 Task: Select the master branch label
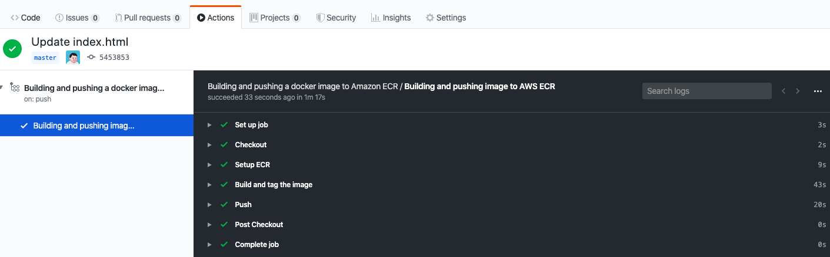click(x=45, y=58)
